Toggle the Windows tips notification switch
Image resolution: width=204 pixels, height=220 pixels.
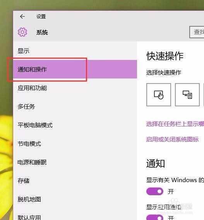click(155, 191)
